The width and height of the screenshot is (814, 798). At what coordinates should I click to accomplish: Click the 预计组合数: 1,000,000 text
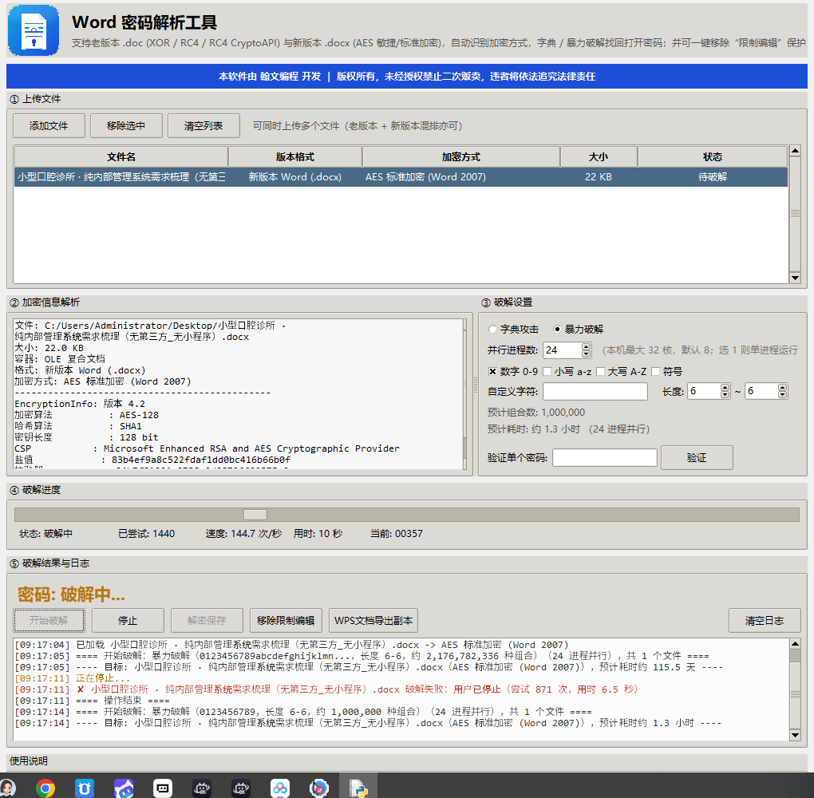535,413
